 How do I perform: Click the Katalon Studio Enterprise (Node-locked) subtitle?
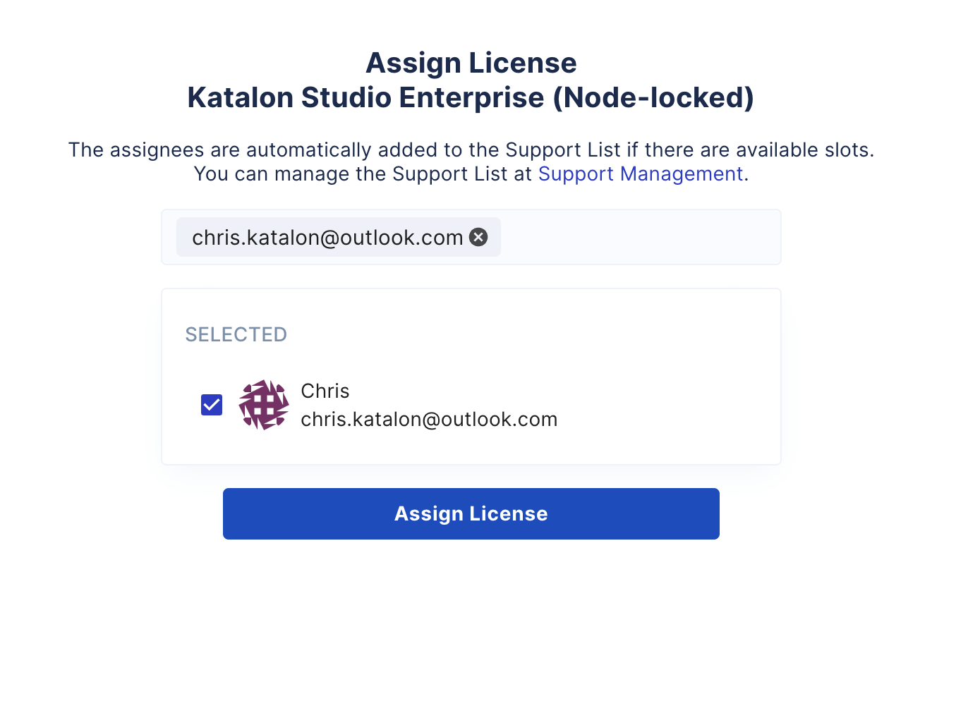471,97
